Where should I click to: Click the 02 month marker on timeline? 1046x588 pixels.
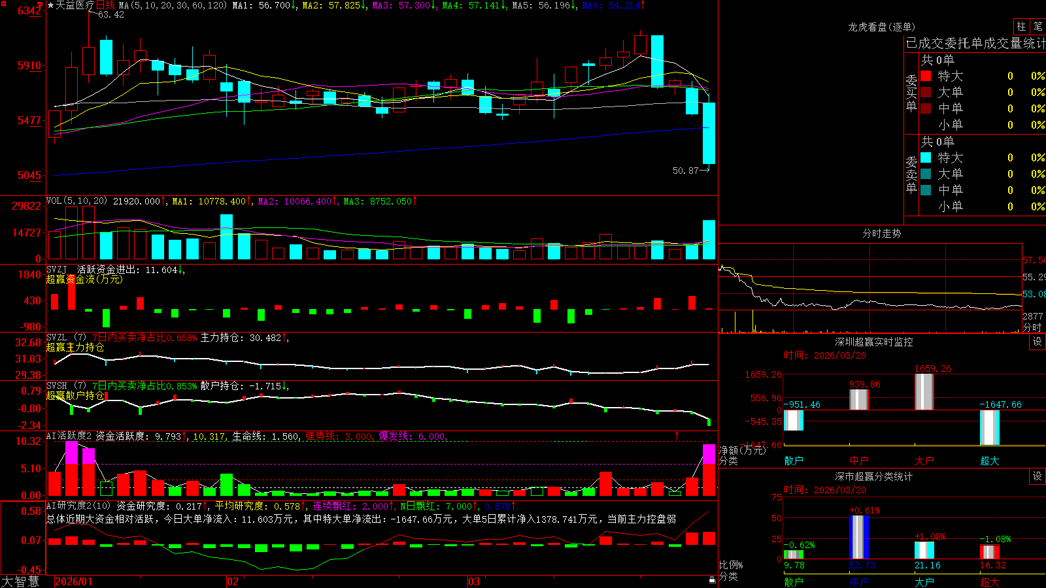pyautogui.click(x=232, y=581)
